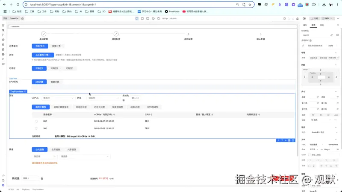
Task: Open inline style editor icon next to root{}
Action: 332,35
